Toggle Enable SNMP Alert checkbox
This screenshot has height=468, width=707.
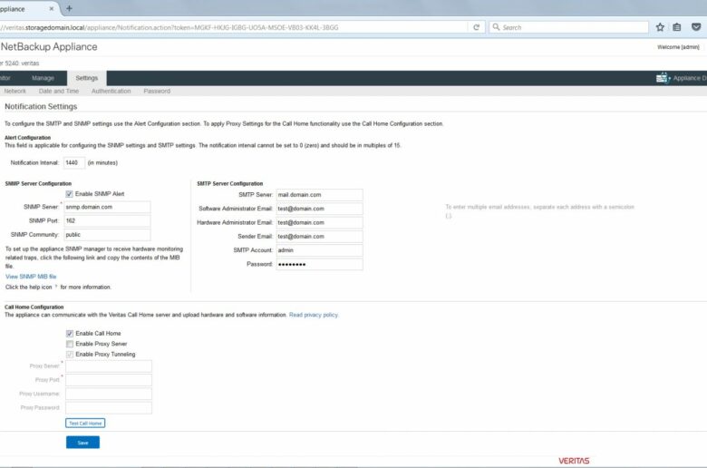(70, 194)
